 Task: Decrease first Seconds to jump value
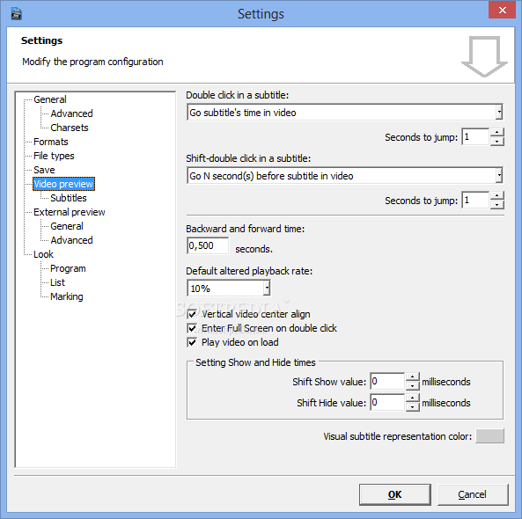pos(497,142)
